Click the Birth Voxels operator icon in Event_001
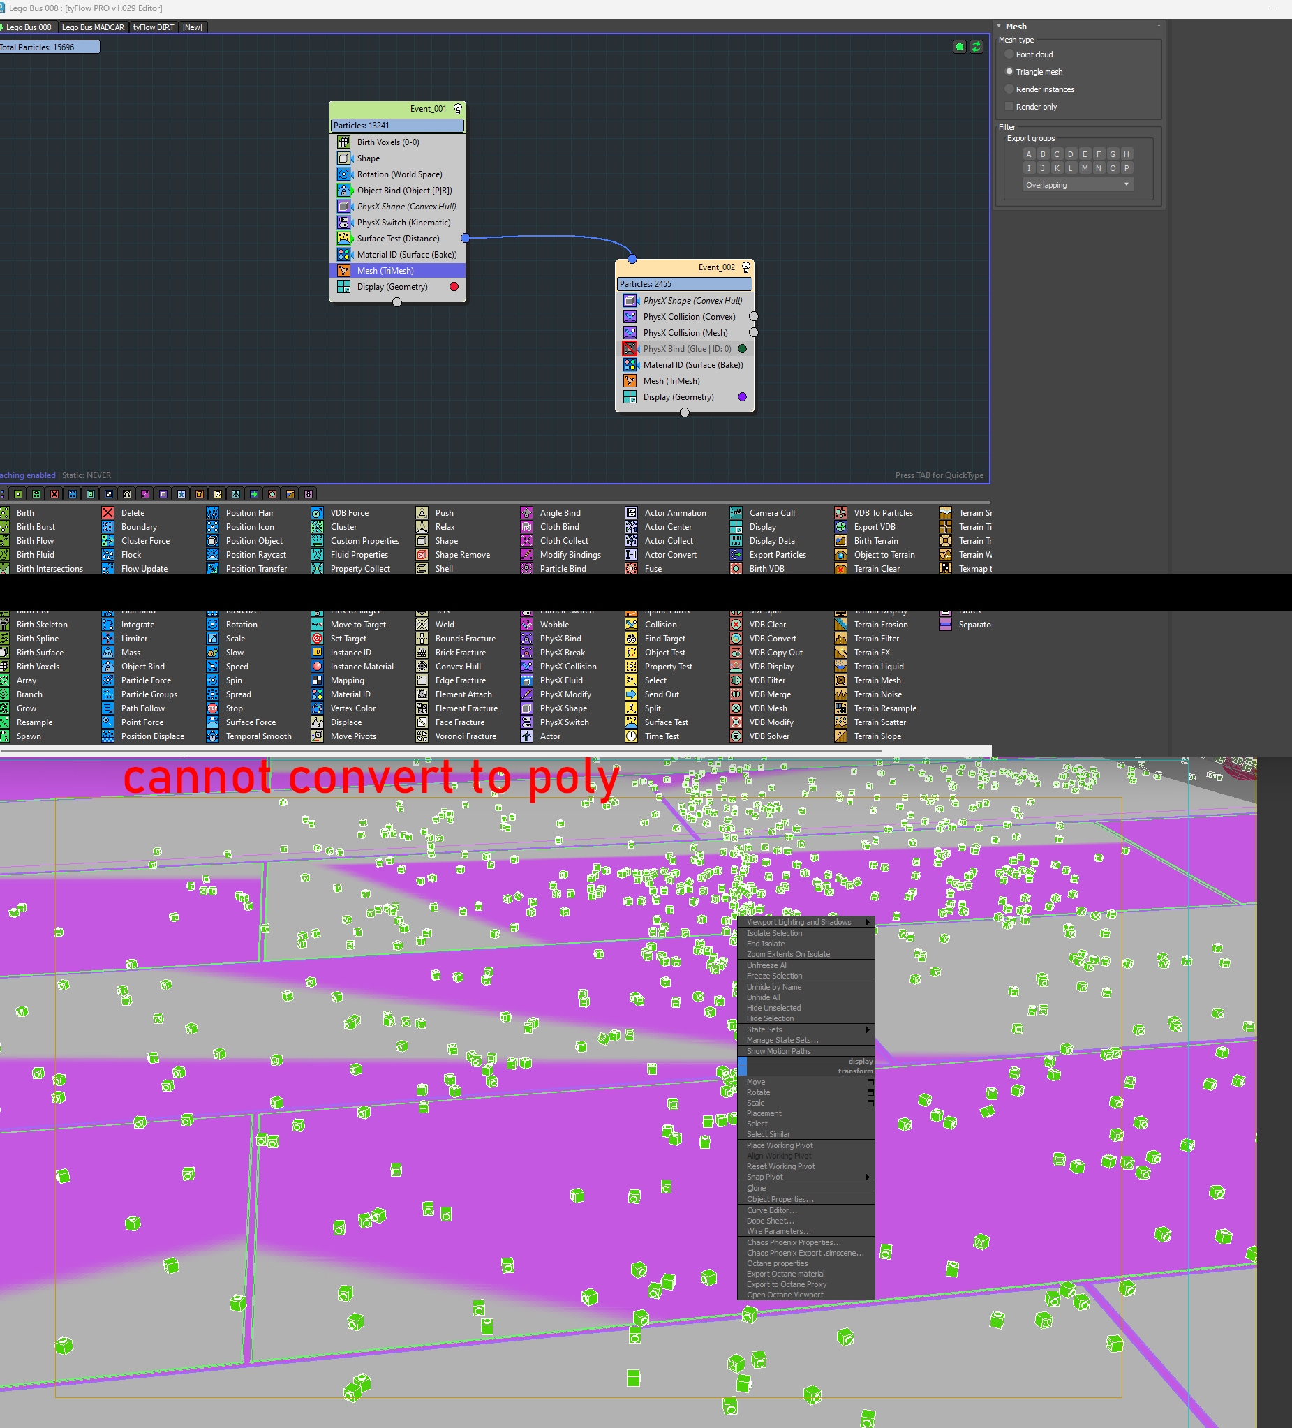The image size is (1292, 1428). click(343, 142)
